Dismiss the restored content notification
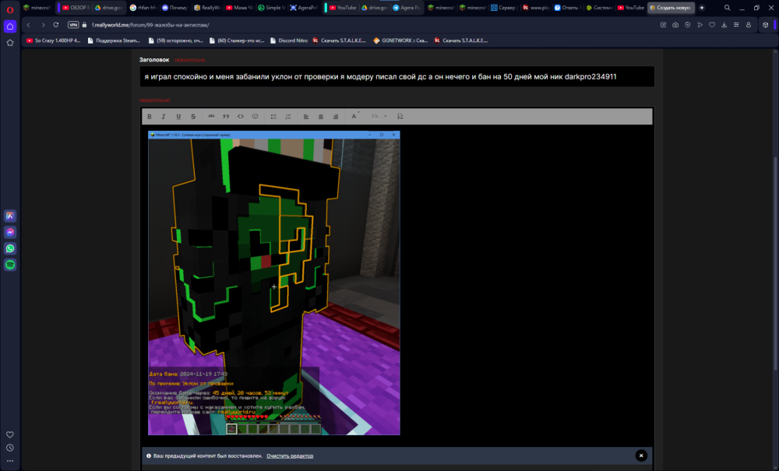This screenshot has width=779, height=471. (x=641, y=455)
